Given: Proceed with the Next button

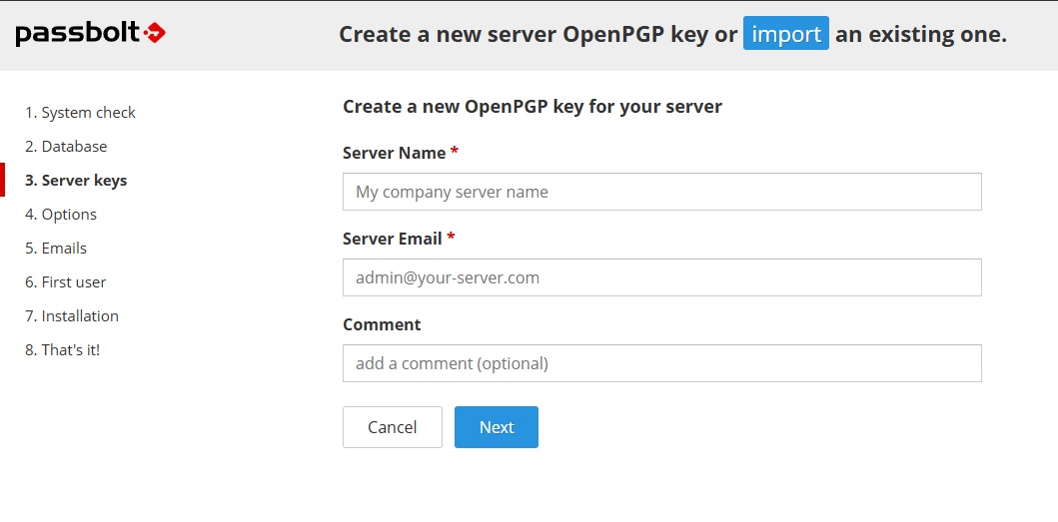Looking at the screenshot, I should pyautogui.click(x=497, y=427).
